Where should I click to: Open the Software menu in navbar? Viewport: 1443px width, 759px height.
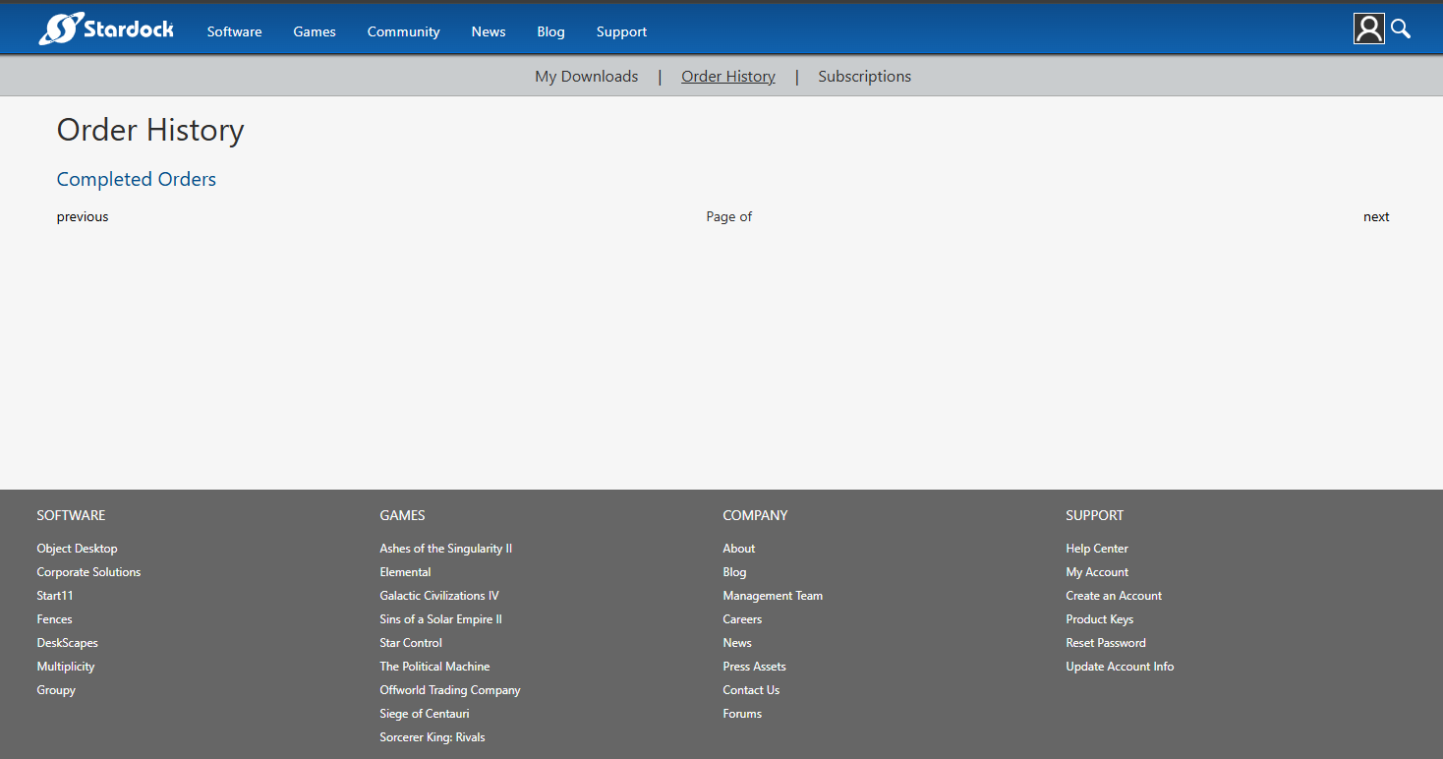tap(234, 31)
